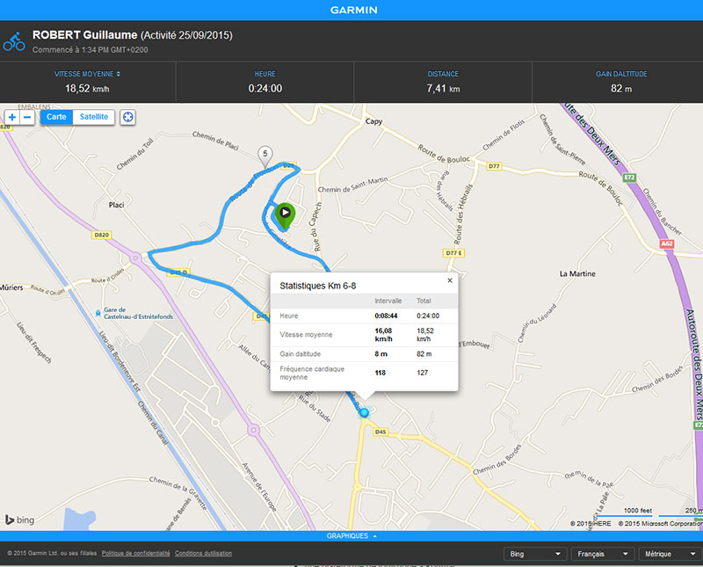Screen dimensions: 703x567
Task: Click the ROBERT Guillaume activity title
Action: point(84,35)
